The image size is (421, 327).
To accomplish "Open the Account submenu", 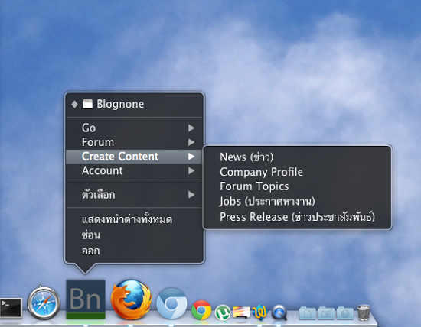I will pyautogui.click(x=134, y=170).
